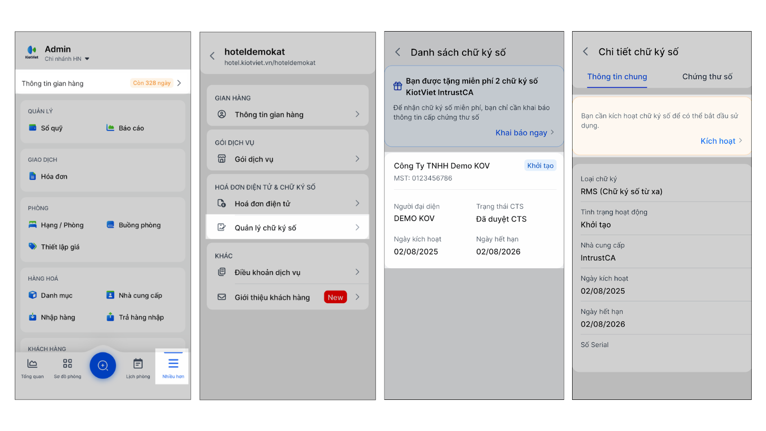Open the Gói dịch vụ row
The image size is (766, 431).
[287, 159]
